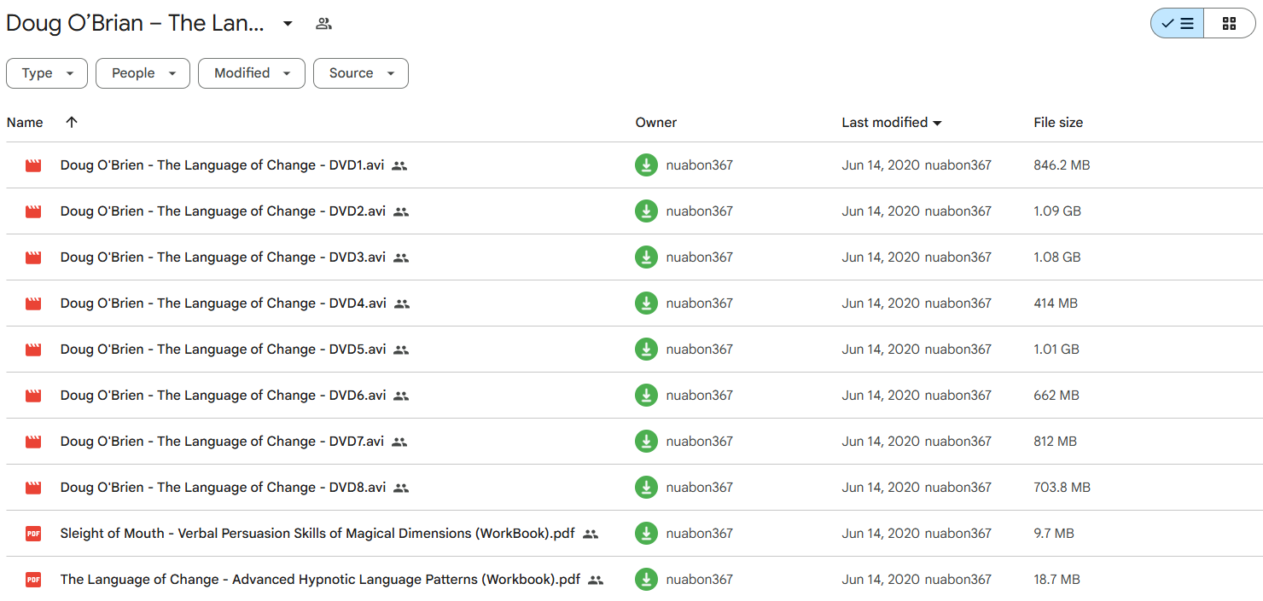Click owner name nuabon367 in DVD6.avi row

pyautogui.click(x=699, y=396)
